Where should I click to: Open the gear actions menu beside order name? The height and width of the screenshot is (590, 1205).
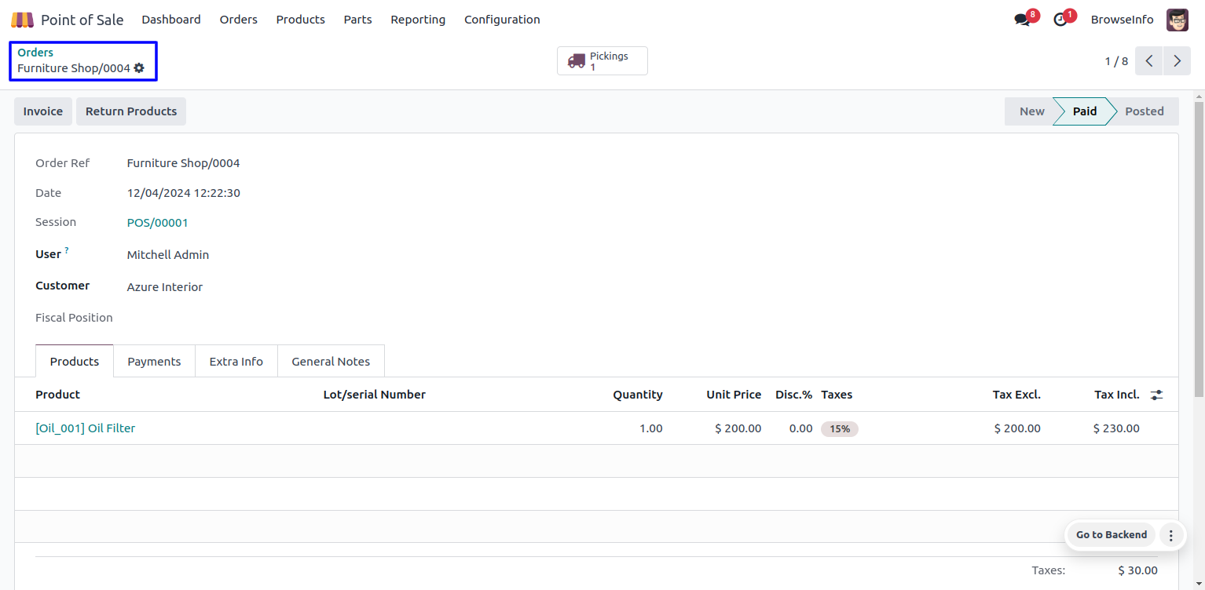coord(139,68)
